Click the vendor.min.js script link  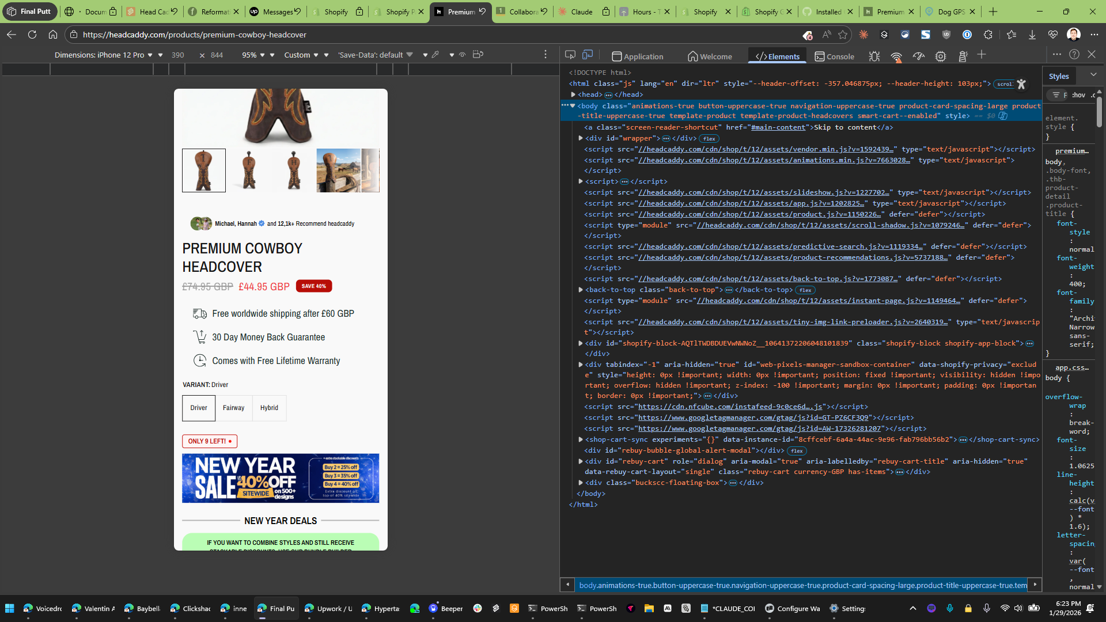click(766, 149)
